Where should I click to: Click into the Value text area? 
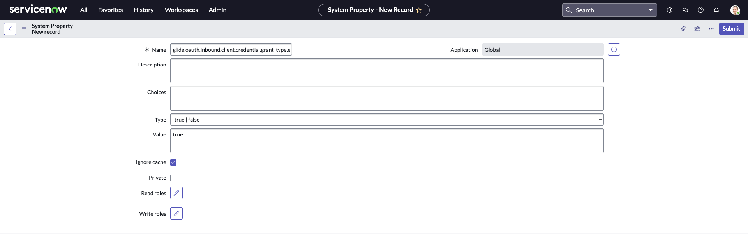click(387, 141)
